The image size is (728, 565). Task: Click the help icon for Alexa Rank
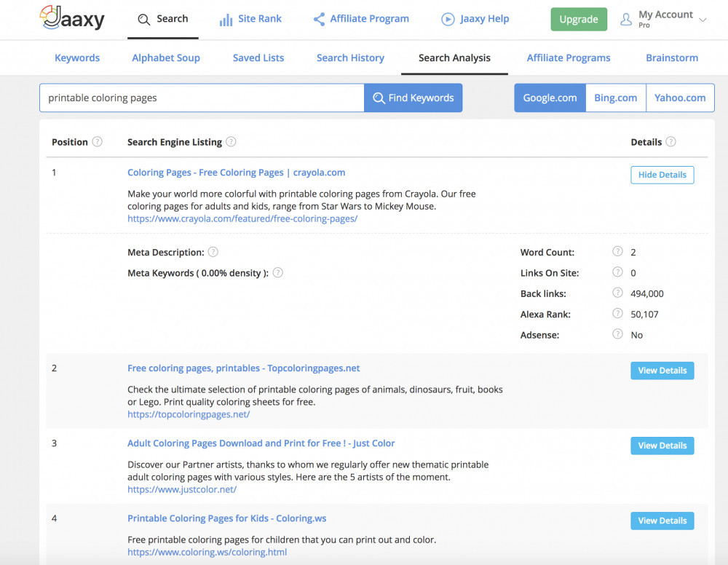click(x=617, y=313)
